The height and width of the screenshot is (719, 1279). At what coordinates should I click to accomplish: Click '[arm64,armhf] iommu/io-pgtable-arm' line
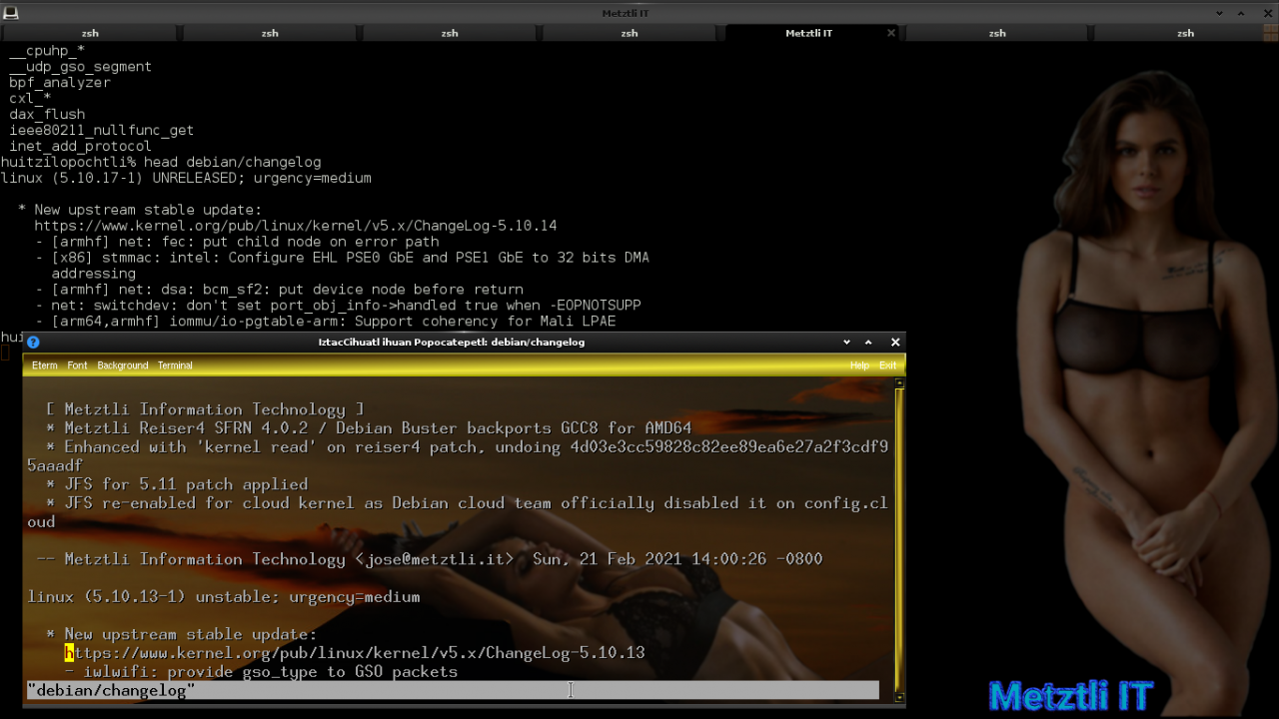click(x=325, y=322)
